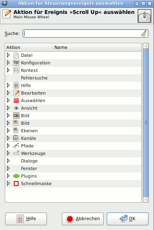Viewport: 154px width, 230px height.
Task: Click the green Plugins puzzle icon
Action: pos(16,176)
